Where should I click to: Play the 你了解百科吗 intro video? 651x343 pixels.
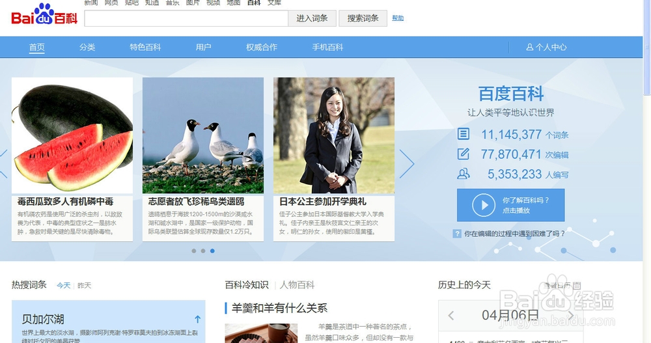pyautogui.click(x=510, y=205)
